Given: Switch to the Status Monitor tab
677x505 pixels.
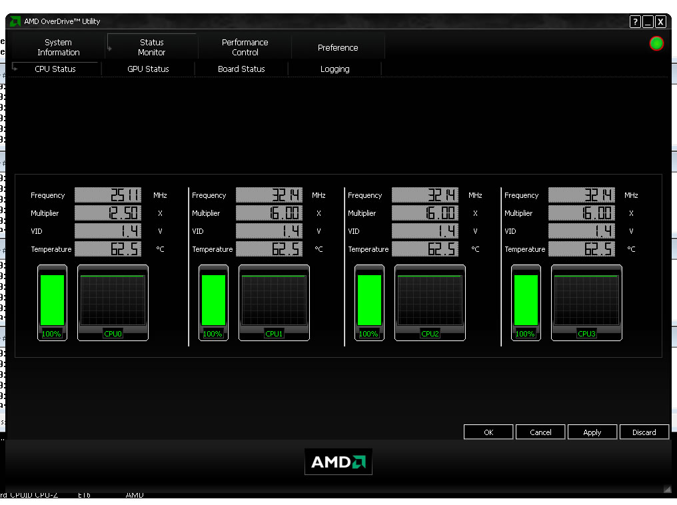Looking at the screenshot, I should pos(151,47).
